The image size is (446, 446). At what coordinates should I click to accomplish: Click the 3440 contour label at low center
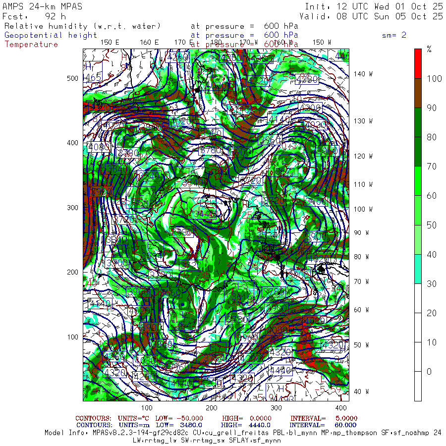pos(205,214)
